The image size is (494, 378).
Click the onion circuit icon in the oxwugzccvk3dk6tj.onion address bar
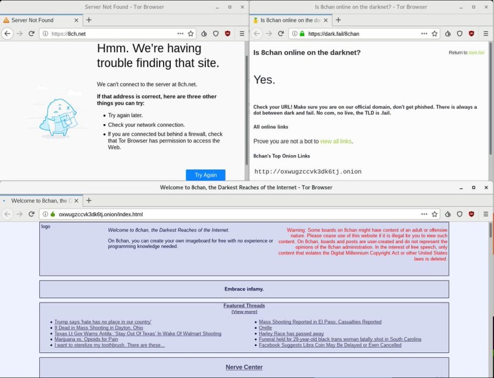click(x=52, y=214)
